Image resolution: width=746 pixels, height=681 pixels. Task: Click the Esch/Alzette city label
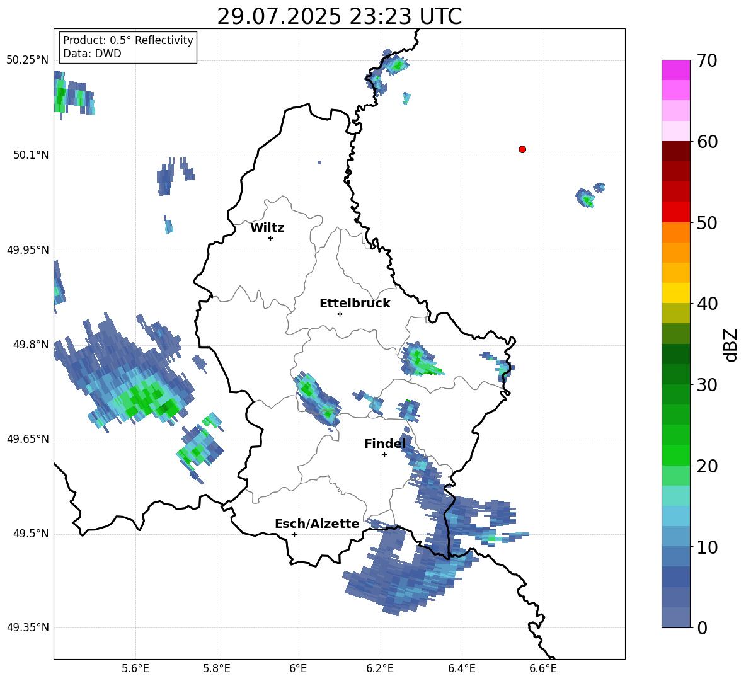point(317,524)
